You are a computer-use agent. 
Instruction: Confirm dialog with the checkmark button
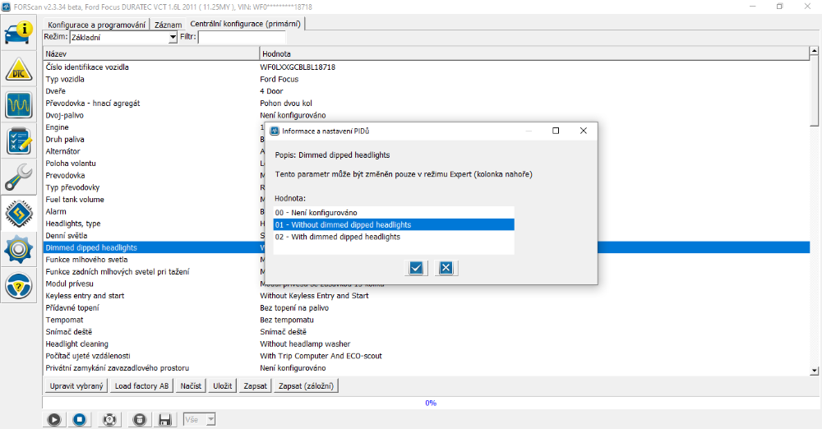click(416, 267)
